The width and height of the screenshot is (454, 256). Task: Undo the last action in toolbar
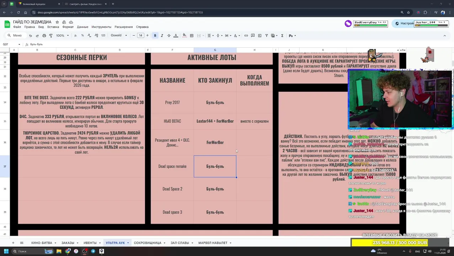pyautogui.click(x=31, y=36)
